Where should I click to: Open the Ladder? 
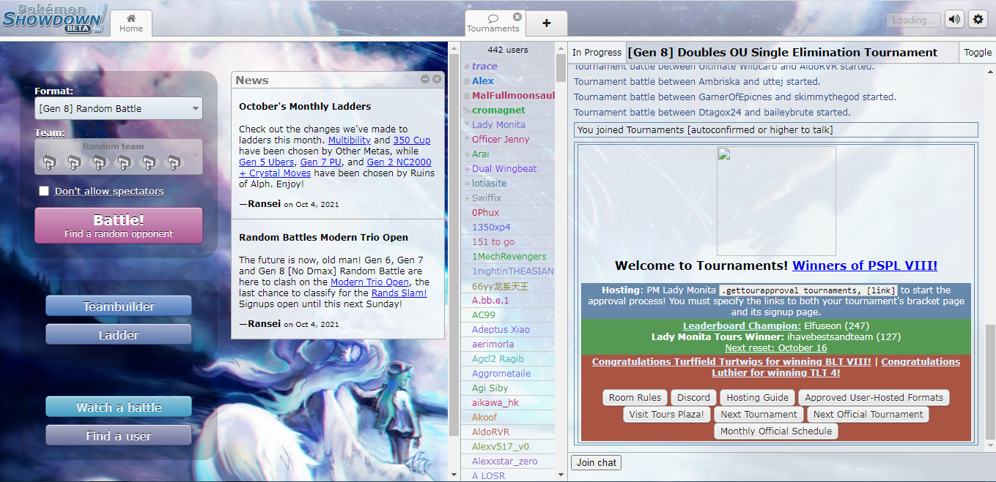(119, 334)
